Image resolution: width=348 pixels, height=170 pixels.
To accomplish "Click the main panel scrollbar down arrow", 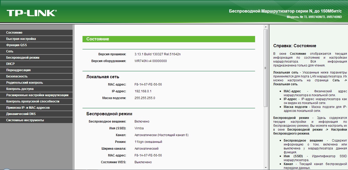I will click(x=265, y=167).
